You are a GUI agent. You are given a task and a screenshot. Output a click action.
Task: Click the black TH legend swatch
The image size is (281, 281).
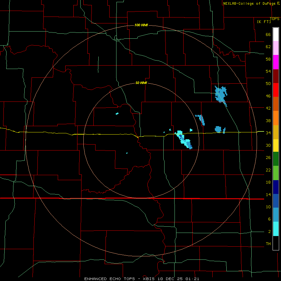click(276, 243)
